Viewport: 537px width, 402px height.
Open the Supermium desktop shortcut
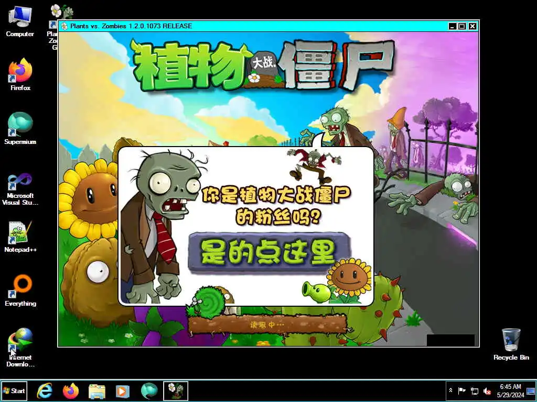[x=20, y=128]
